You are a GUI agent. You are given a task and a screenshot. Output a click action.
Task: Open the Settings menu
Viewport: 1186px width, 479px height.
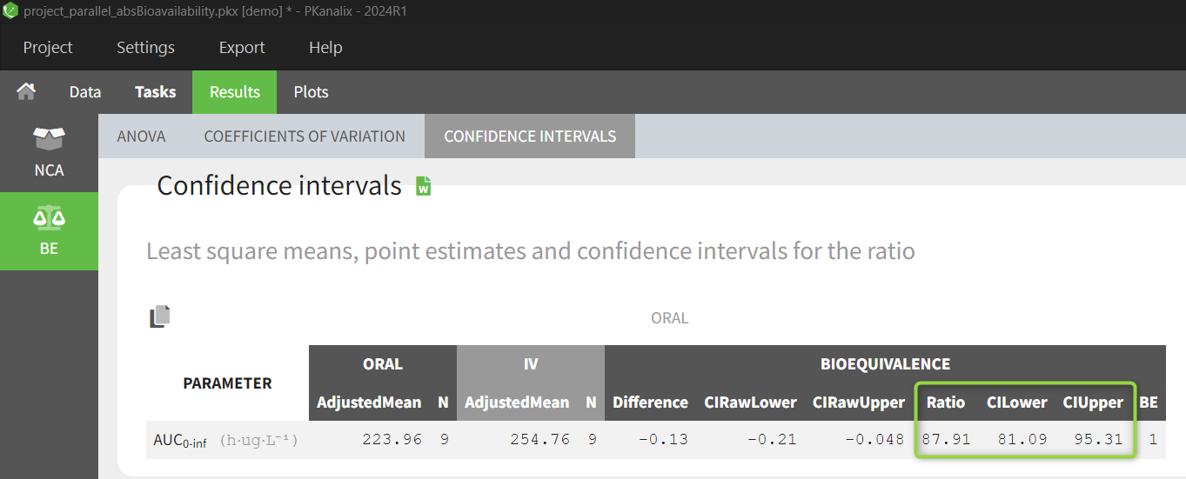click(145, 48)
